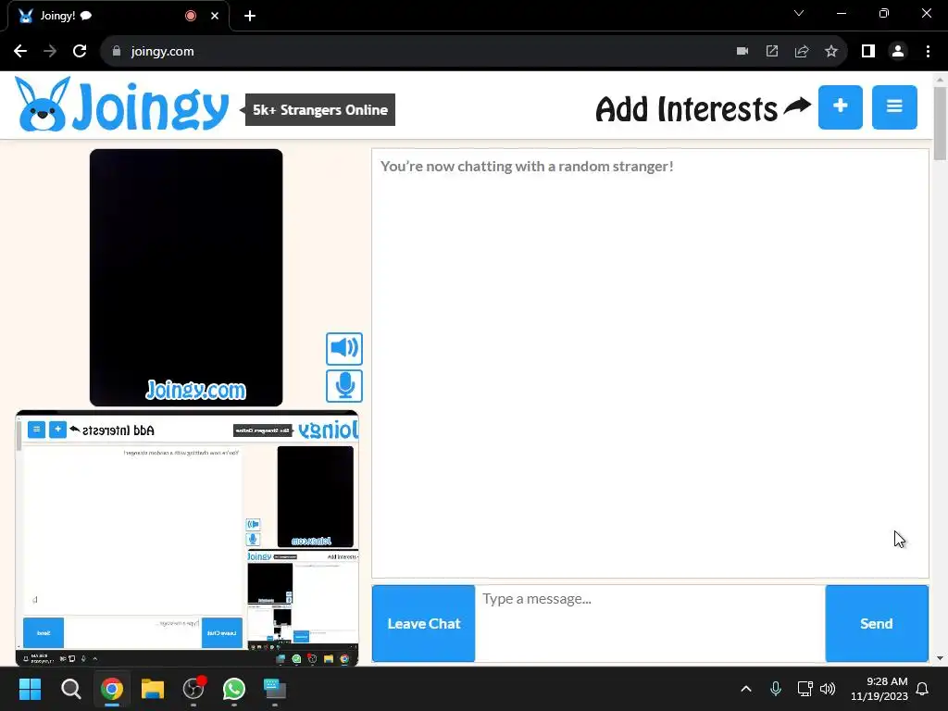The image size is (948, 711).
Task: Open OBS Studio from taskbar
Action: pyautogui.click(x=193, y=689)
